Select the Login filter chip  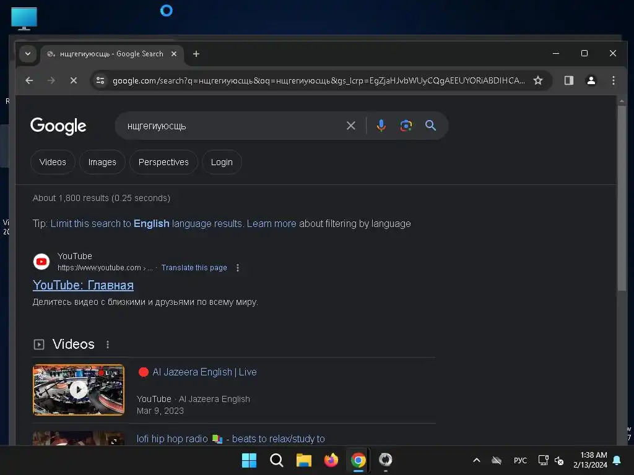pyautogui.click(x=222, y=162)
